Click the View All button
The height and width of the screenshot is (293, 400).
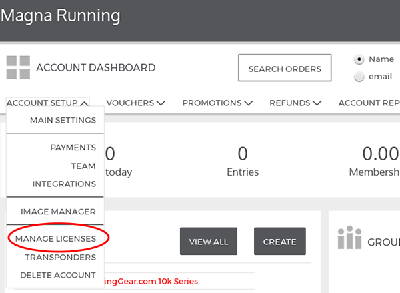[209, 242]
